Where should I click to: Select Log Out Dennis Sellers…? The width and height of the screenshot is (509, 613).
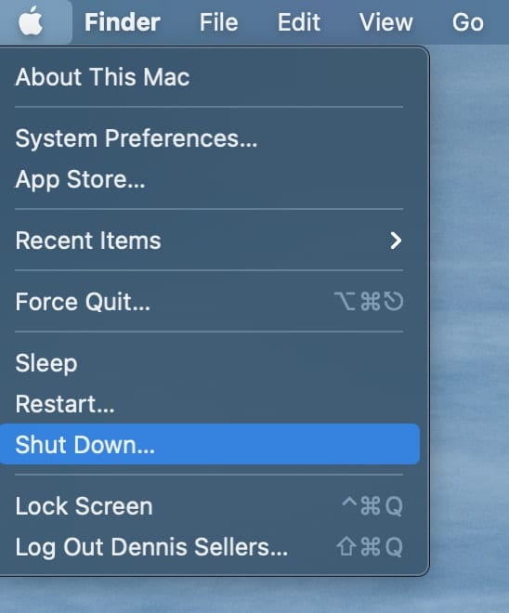tap(209, 547)
